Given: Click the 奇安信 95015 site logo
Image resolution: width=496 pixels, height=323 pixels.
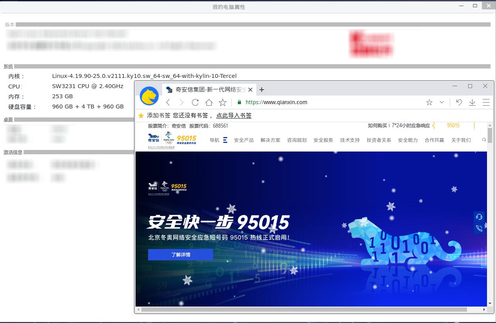Looking at the screenshot, I should coord(172,140).
